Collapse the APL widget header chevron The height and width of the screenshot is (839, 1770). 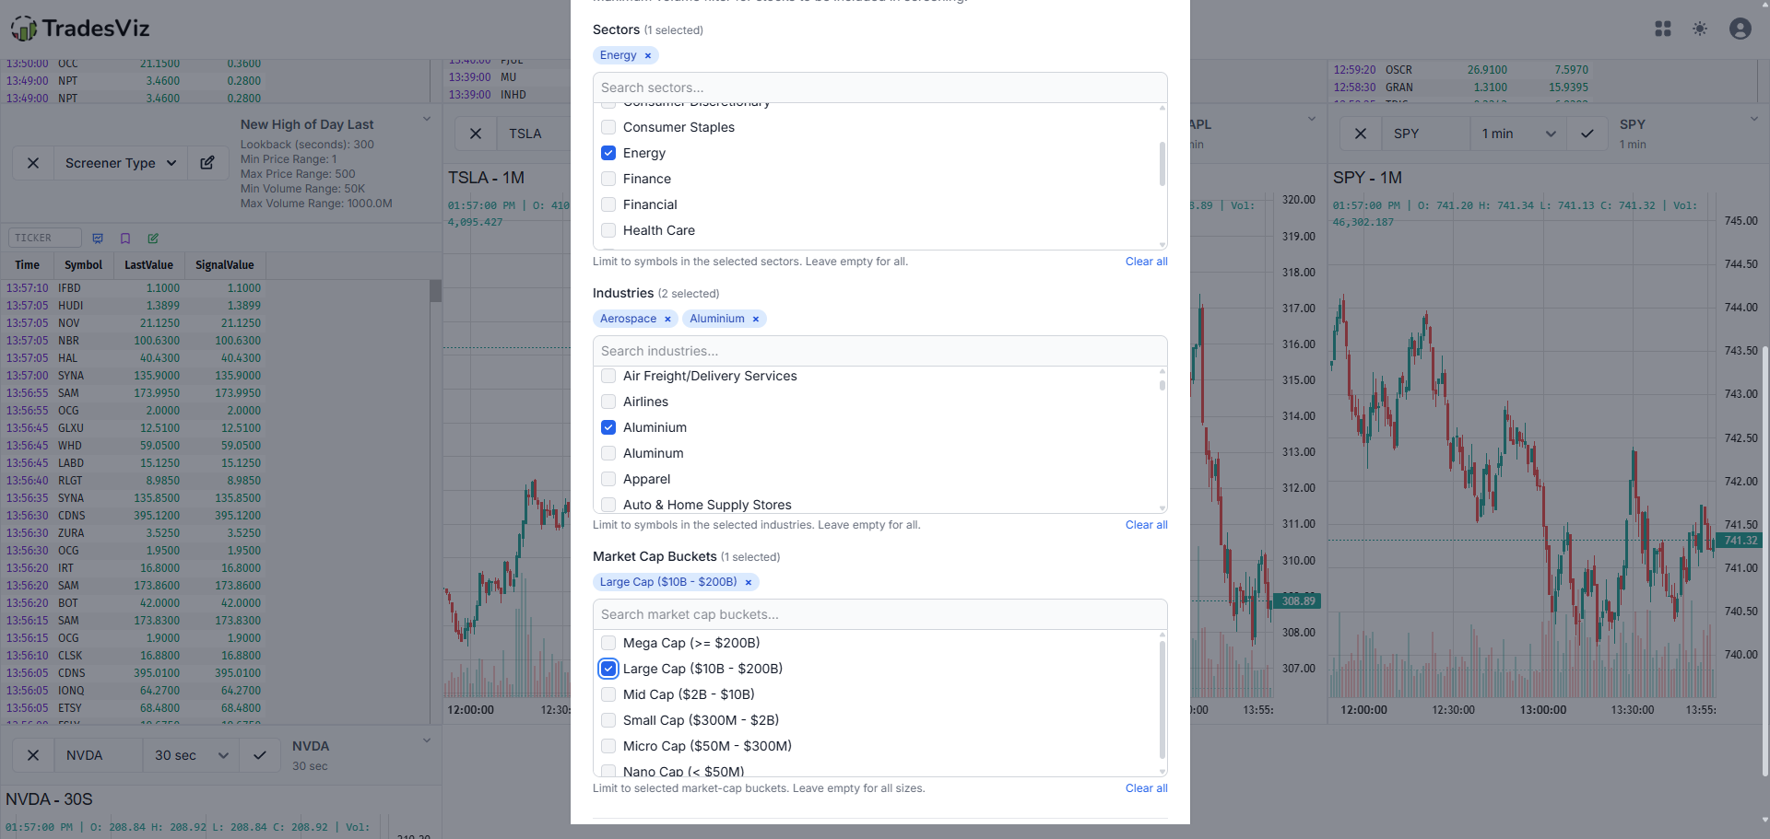1312,119
